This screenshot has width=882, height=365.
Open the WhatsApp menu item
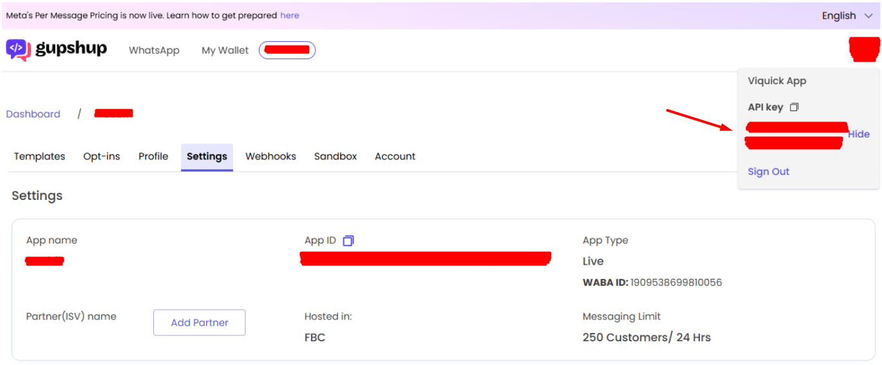(154, 50)
